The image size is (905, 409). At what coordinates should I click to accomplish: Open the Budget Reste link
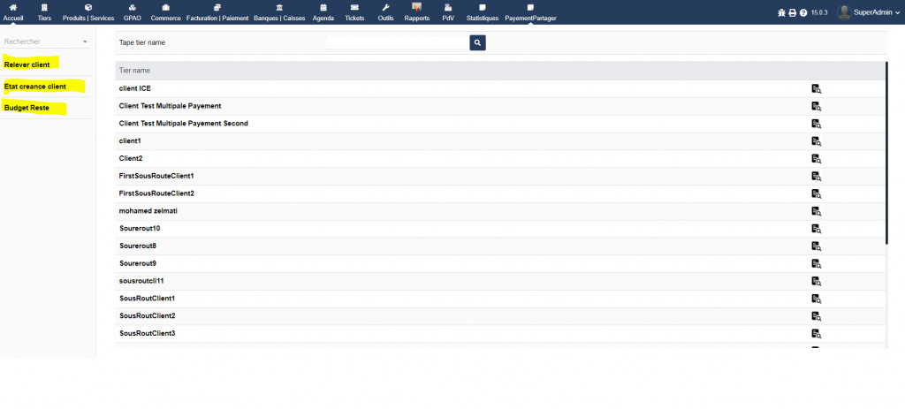click(x=27, y=108)
